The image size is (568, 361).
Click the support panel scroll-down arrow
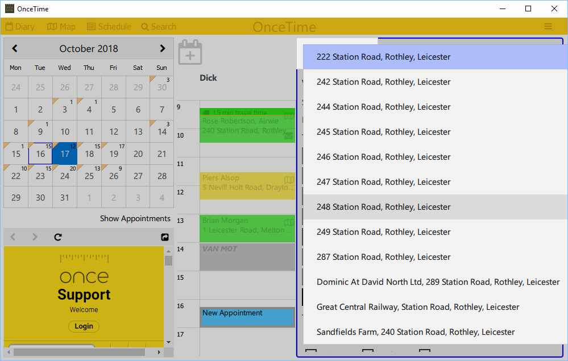click(168, 342)
